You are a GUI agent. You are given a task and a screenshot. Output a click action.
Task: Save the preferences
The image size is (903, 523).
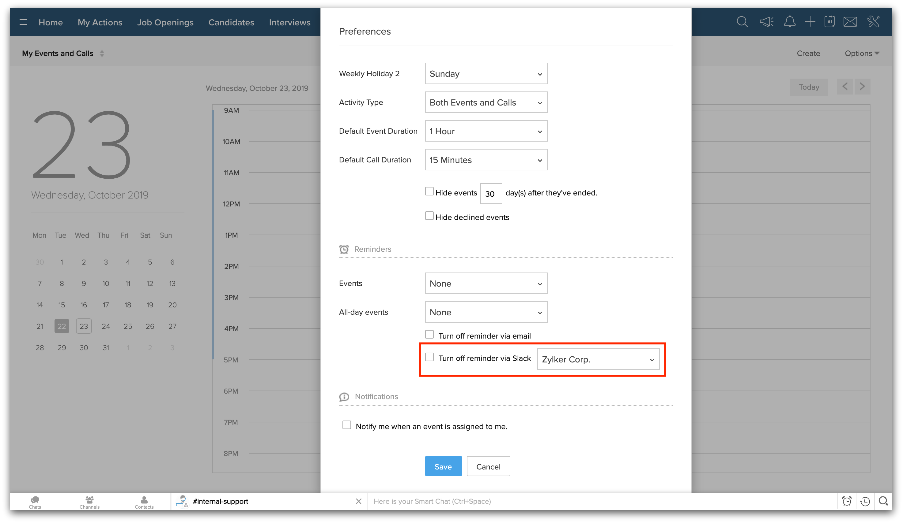tap(443, 466)
